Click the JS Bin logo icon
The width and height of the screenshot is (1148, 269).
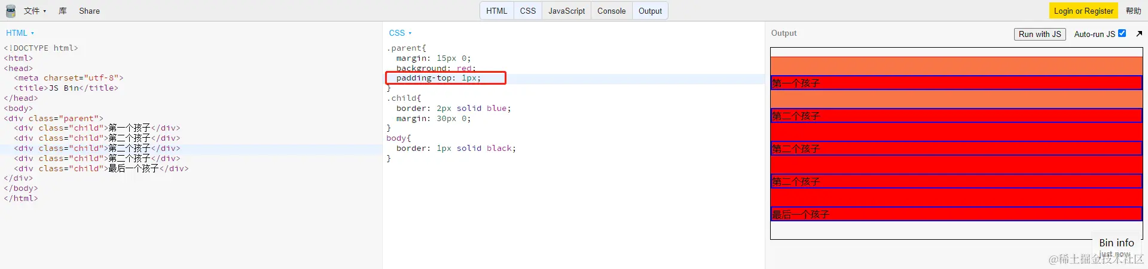click(11, 11)
